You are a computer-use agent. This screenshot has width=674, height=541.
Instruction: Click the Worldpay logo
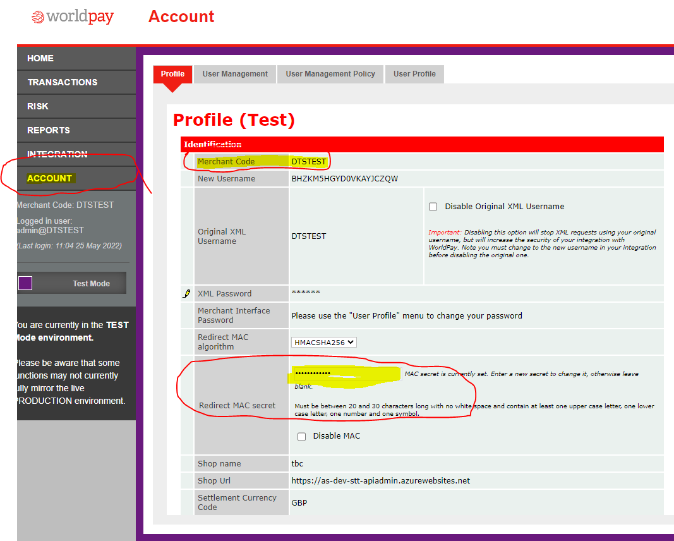(x=72, y=17)
